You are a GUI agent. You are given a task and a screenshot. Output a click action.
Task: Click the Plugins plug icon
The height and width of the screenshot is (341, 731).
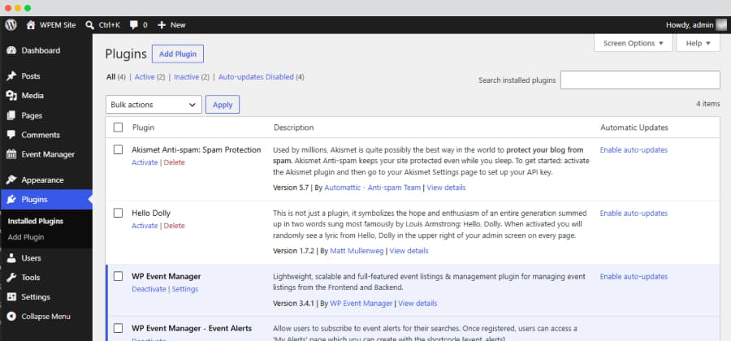tap(11, 200)
